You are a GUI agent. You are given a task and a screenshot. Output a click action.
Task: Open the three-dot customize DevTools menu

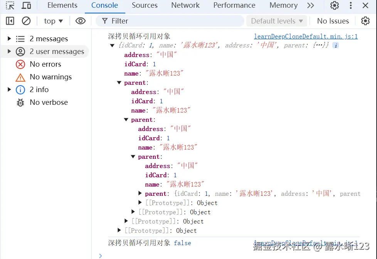[x=351, y=5]
